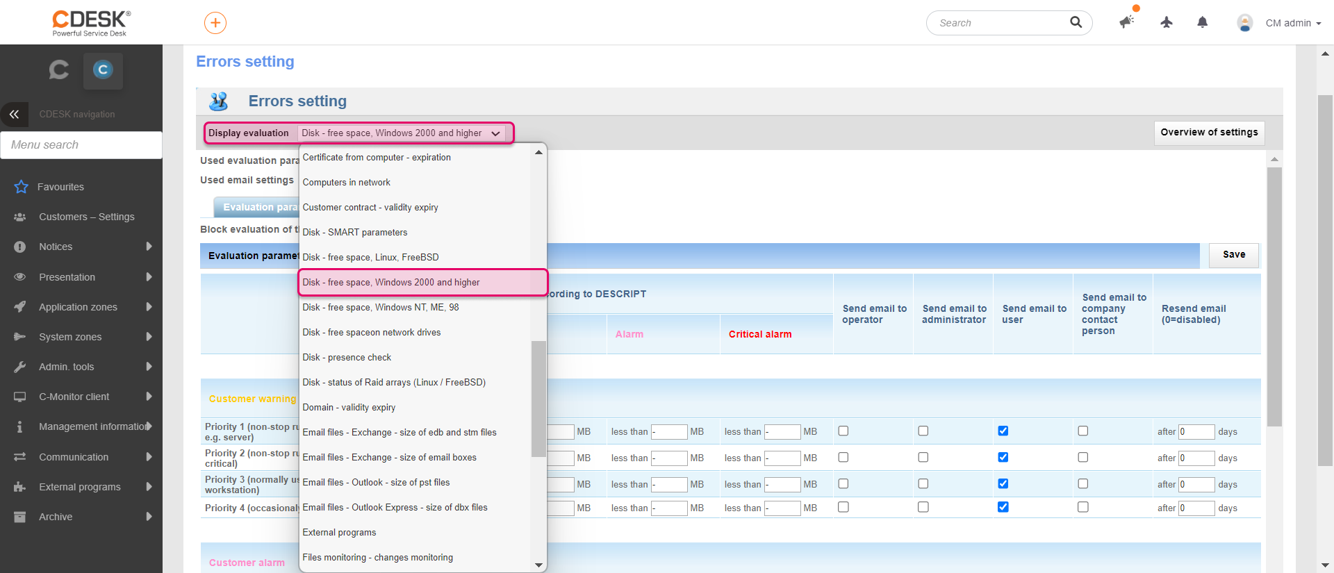The image size is (1334, 573).
Task: Click the Save button
Action: click(x=1234, y=255)
